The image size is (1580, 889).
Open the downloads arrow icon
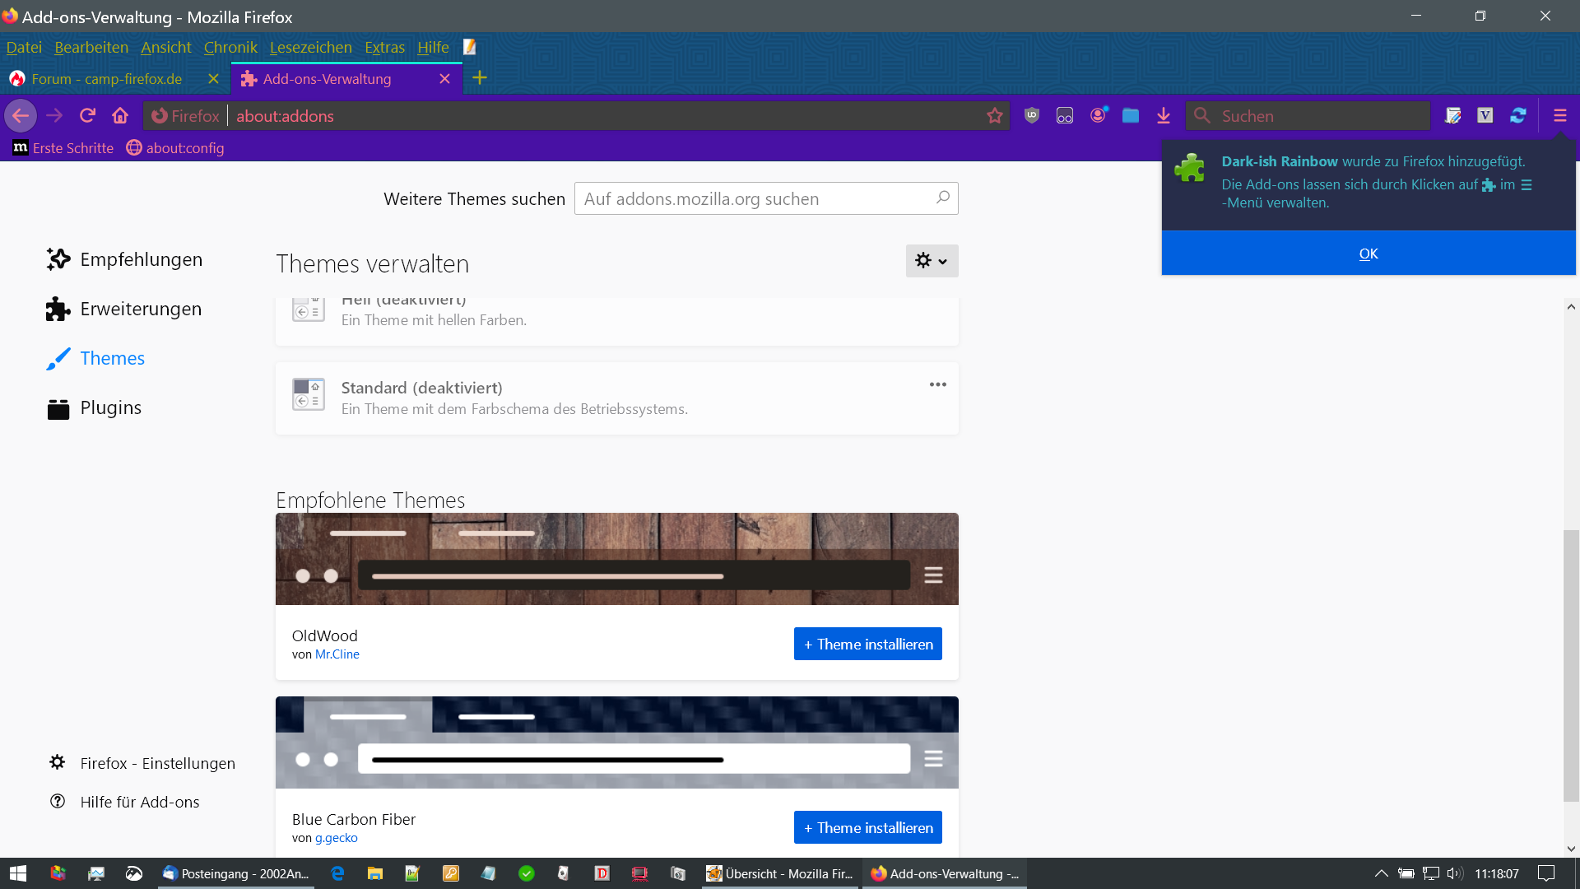coord(1164,115)
